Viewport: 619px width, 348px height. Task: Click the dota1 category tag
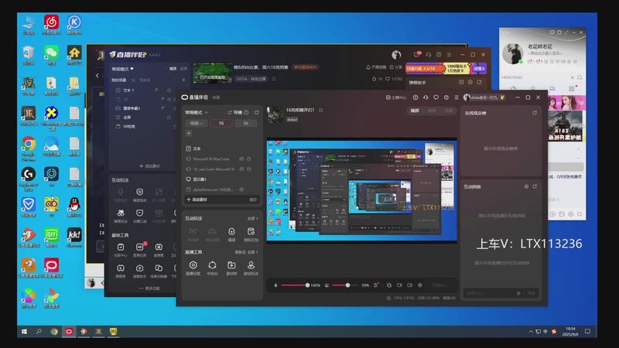(x=292, y=119)
